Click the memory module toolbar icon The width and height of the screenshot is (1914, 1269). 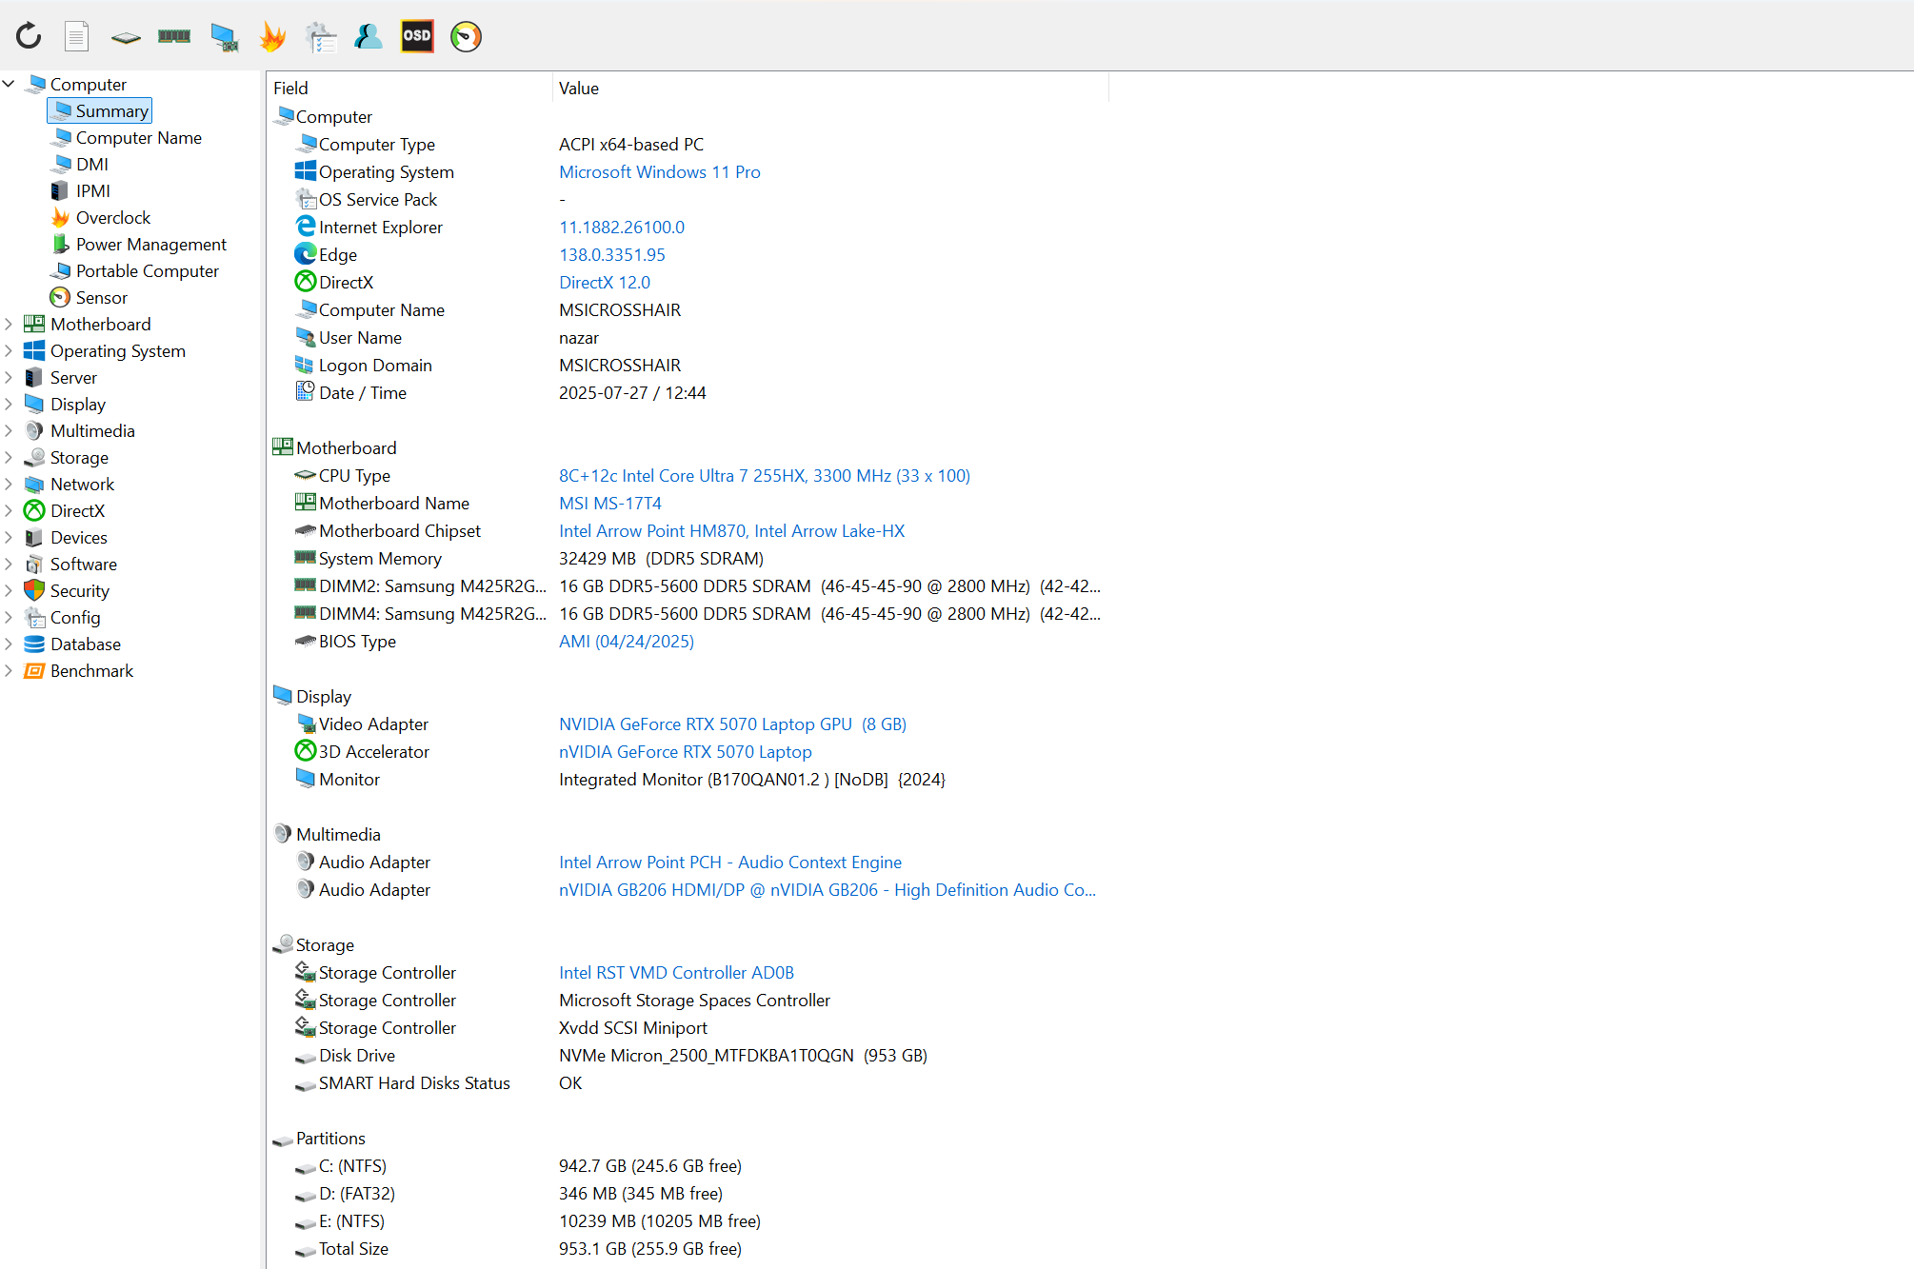(x=174, y=36)
